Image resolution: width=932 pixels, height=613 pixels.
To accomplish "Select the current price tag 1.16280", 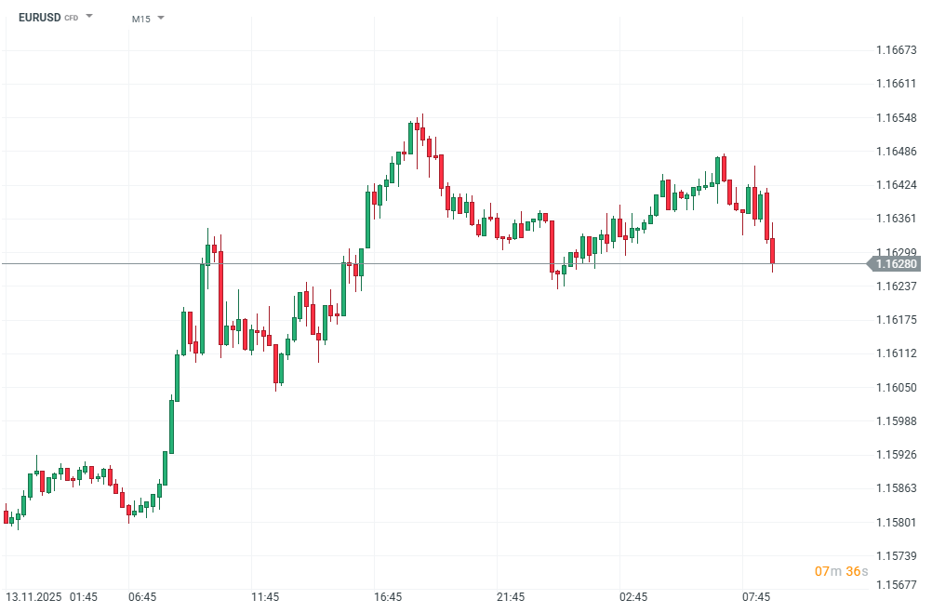I will pyautogui.click(x=897, y=264).
